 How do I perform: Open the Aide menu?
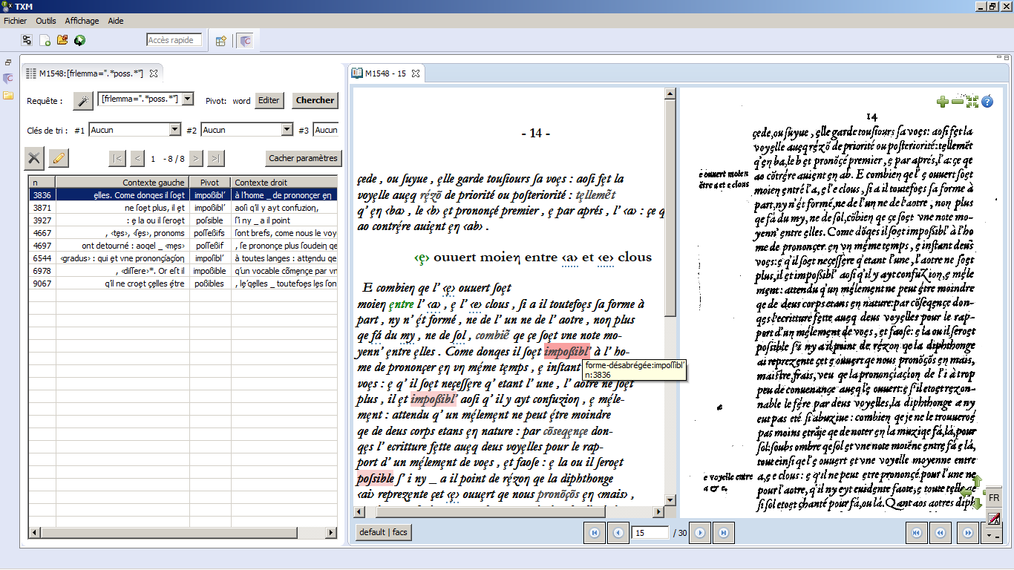116,21
